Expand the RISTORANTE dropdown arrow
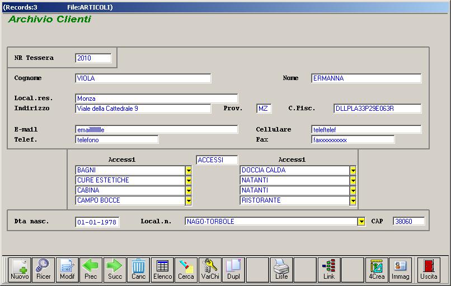The height and width of the screenshot is (286, 451). [353, 200]
